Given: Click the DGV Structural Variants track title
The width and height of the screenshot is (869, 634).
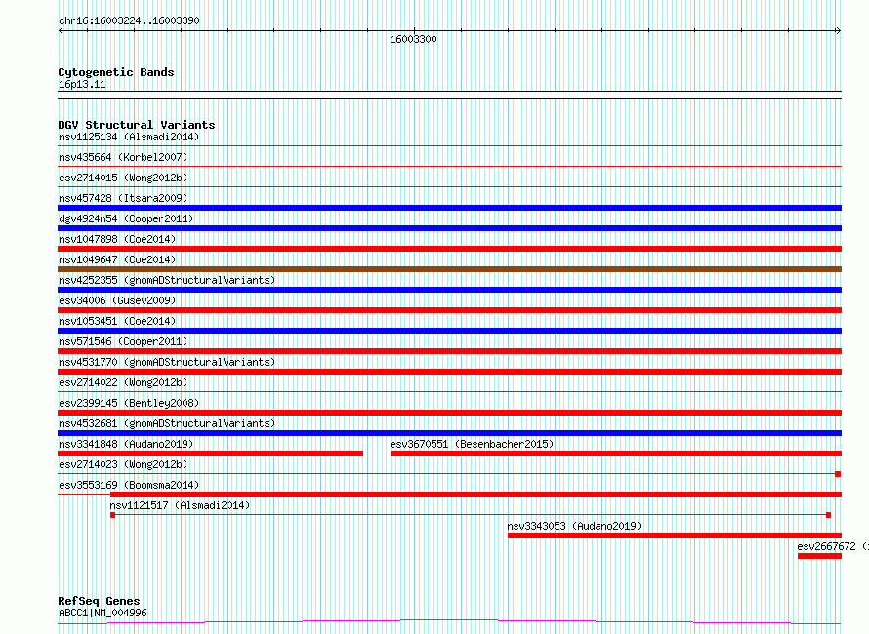Looking at the screenshot, I should tap(137, 125).
